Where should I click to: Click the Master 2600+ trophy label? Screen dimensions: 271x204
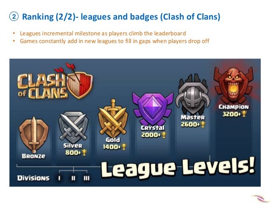point(193,124)
